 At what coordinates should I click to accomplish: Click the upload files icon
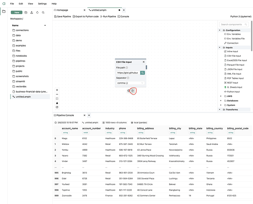pyautogui.click(x=32, y=12)
